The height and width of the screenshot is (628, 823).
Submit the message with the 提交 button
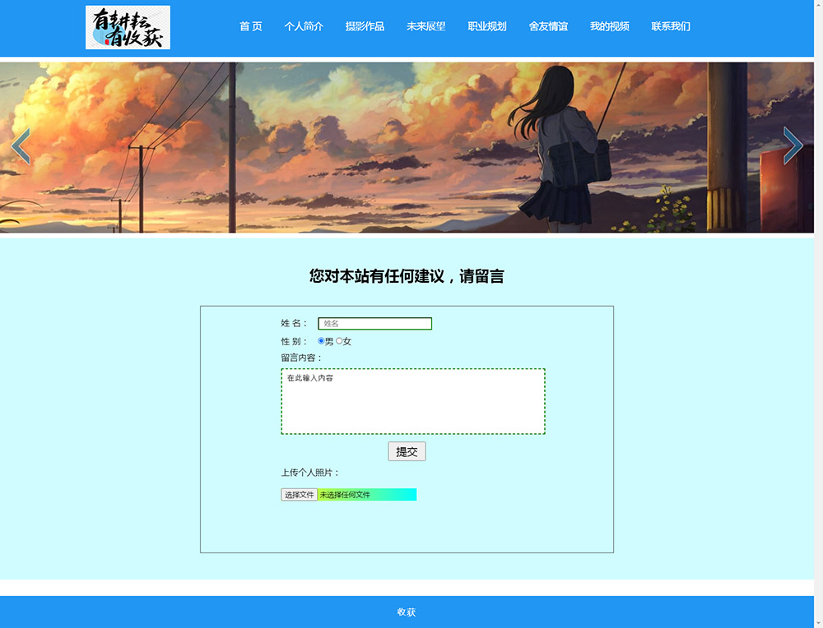click(x=407, y=451)
